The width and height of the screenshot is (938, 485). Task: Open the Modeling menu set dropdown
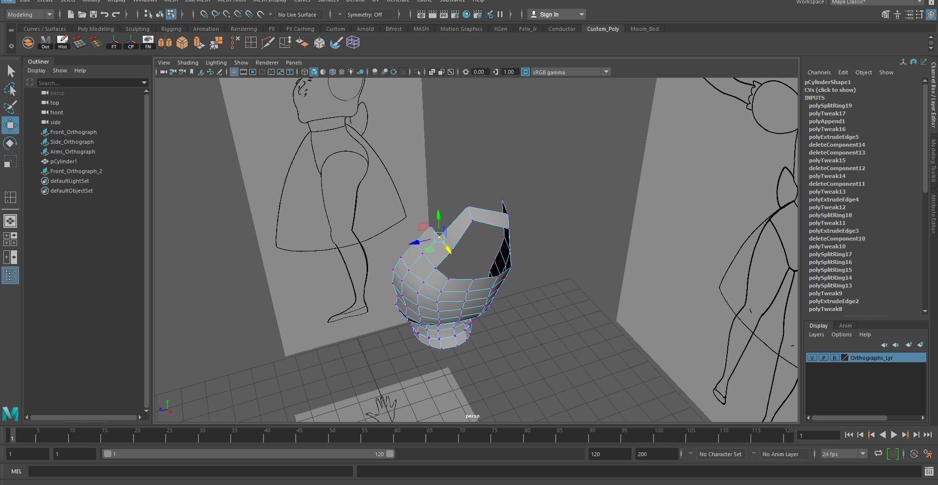[x=30, y=14]
